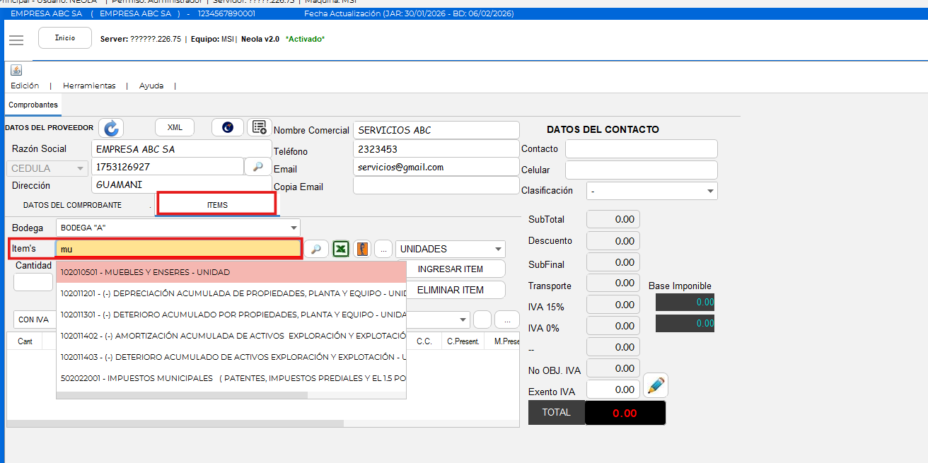Click the suggestion list horizontal scrollbar

(182, 395)
